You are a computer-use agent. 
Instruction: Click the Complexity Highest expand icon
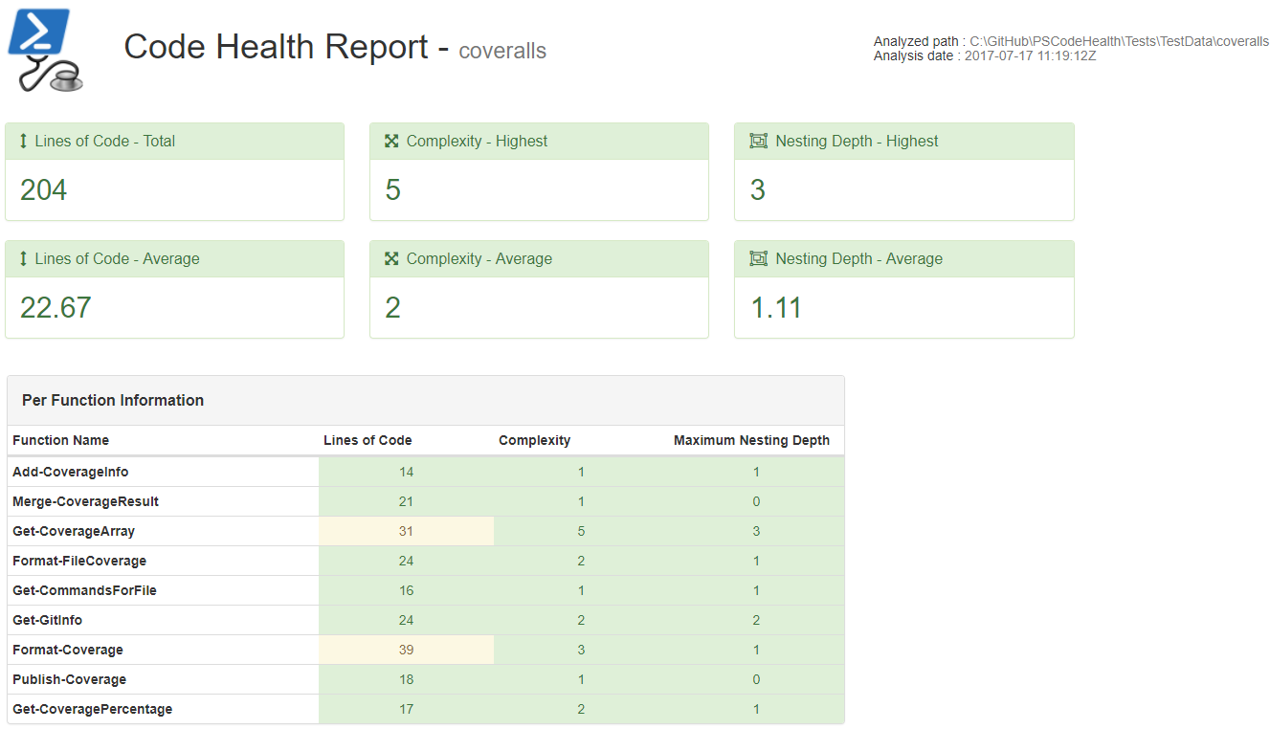pos(391,141)
